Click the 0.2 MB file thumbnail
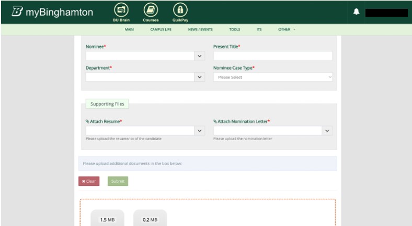412x226 pixels. (150, 219)
